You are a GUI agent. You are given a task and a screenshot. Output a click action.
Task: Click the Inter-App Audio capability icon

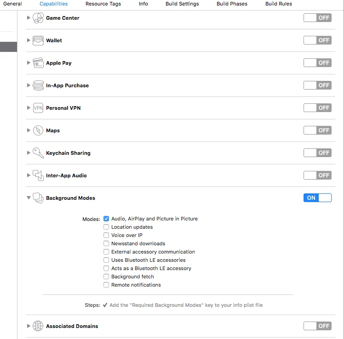[x=38, y=175]
